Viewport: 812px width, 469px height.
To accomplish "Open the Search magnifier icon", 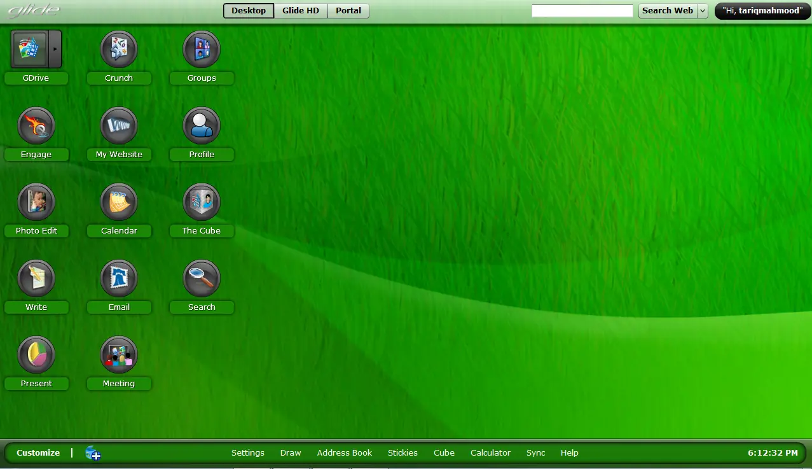I will 202,278.
